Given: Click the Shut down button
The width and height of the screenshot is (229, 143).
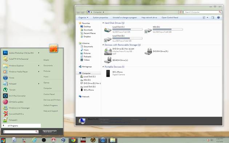Looking at the screenshot, I should coord(48,132).
